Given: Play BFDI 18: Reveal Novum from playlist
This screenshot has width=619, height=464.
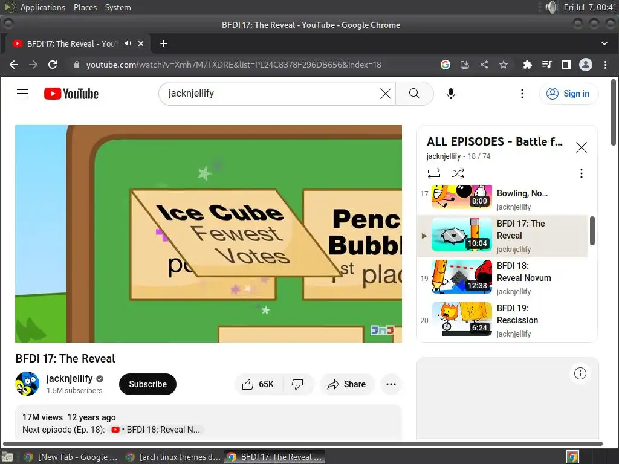Looking at the screenshot, I should tap(502, 278).
